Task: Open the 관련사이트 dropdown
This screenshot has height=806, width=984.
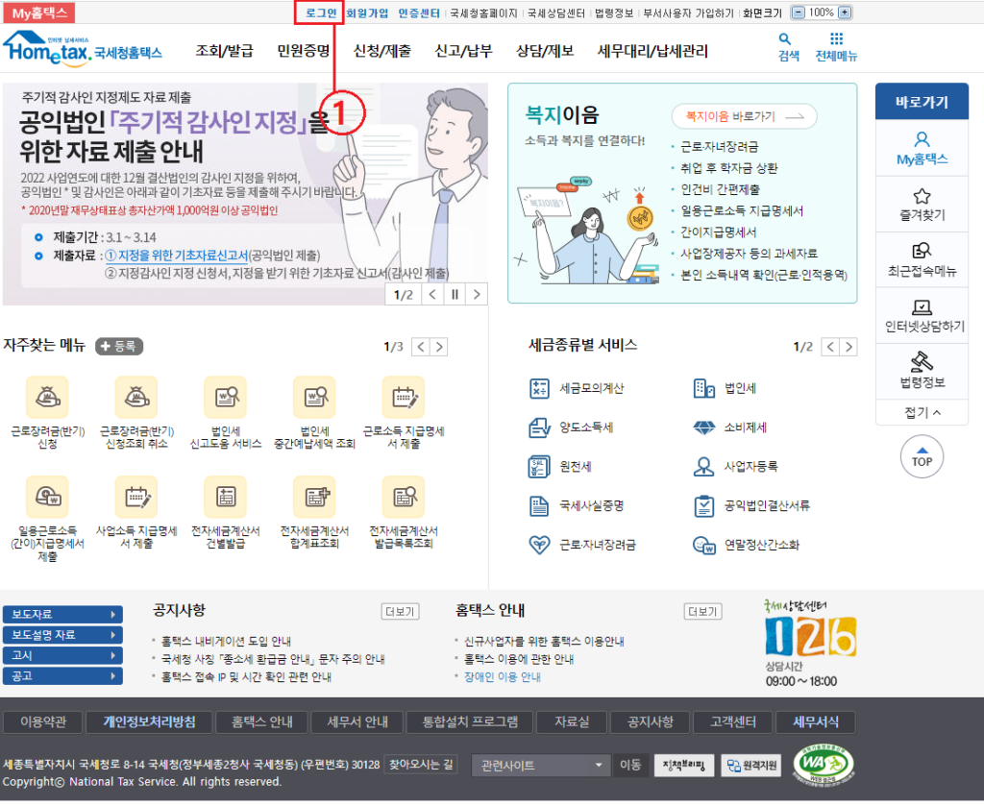Action: (540, 766)
